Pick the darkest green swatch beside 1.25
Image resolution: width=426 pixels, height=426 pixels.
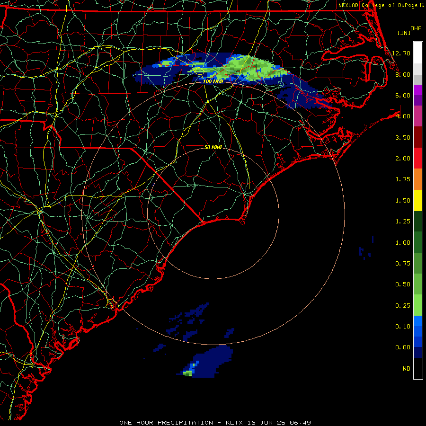pyautogui.click(x=418, y=221)
